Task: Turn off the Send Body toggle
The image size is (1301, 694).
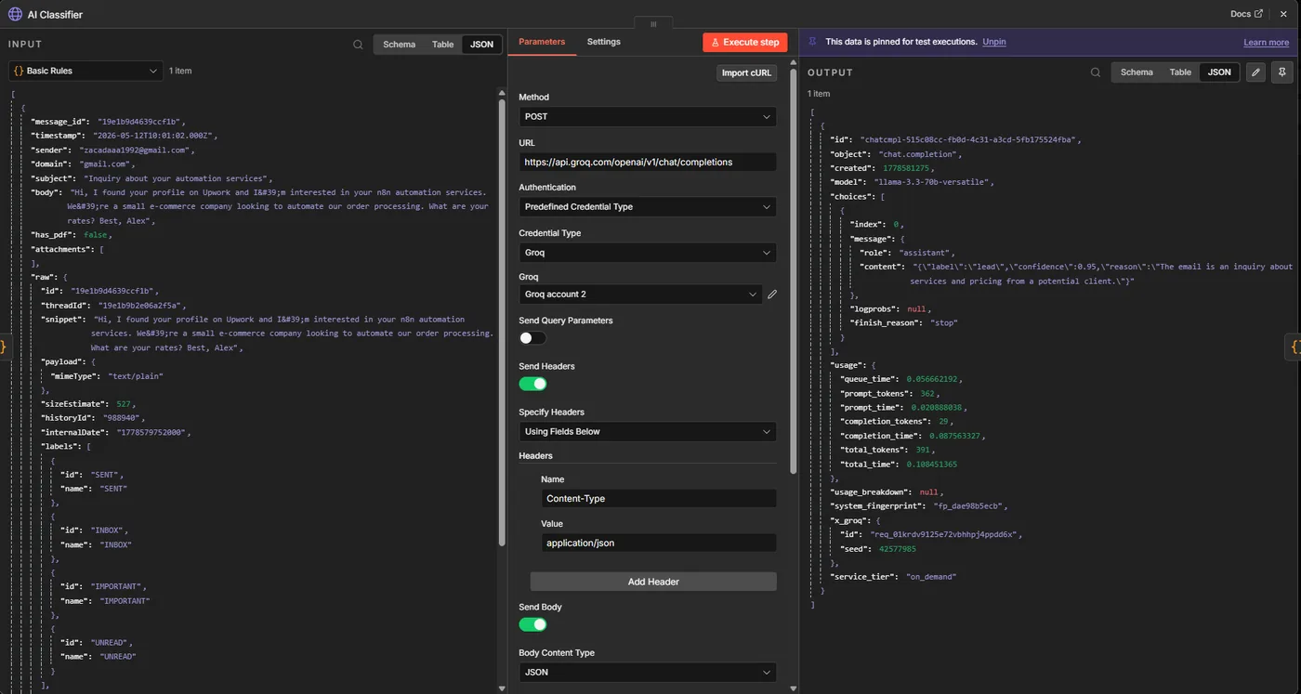Action: click(x=532, y=624)
